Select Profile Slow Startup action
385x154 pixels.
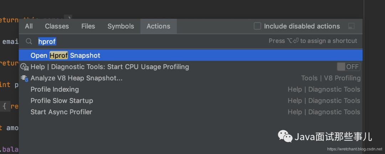click(x=190, y=101)
